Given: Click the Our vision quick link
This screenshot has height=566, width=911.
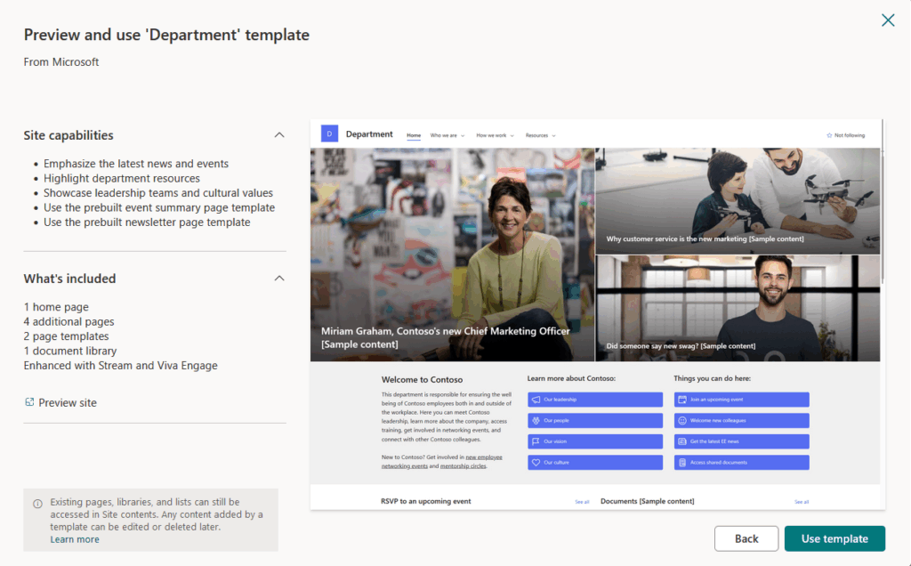Looking at the screenshot, I should coord(595,441).
